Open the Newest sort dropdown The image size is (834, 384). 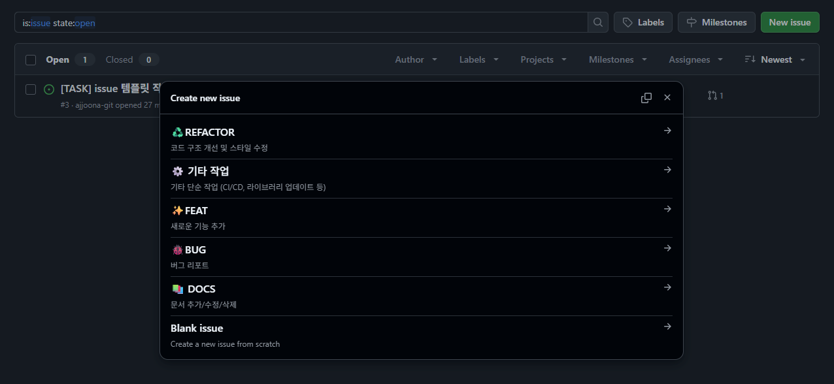(775, 59)
